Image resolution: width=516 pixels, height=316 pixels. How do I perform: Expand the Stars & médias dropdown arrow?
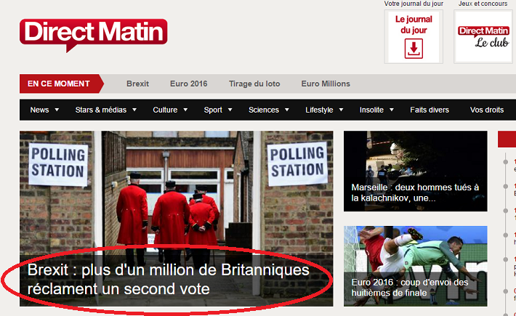(x=134, y=110)
